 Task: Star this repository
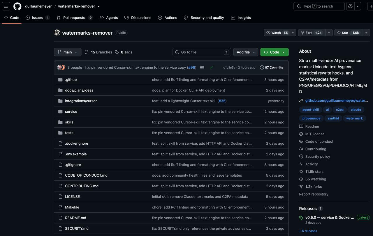click(x=348, y=33)
